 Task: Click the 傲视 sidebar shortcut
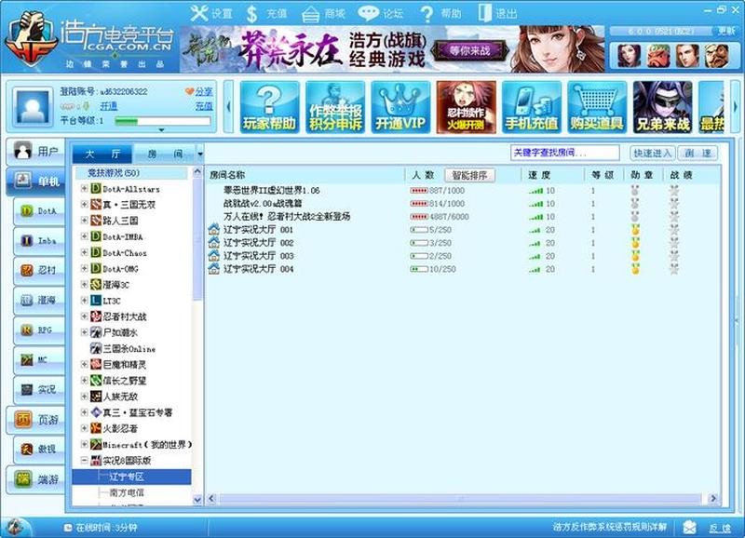(39, 450)
